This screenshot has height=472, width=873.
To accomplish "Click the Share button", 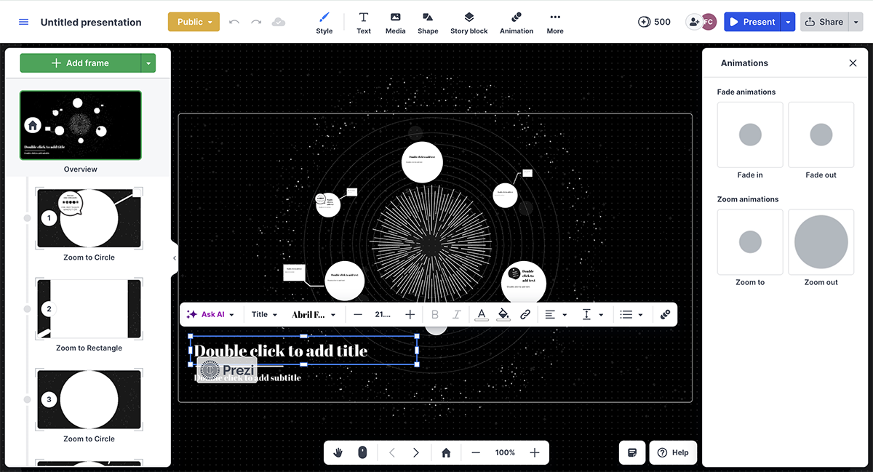I will click(x=824, y=22).
